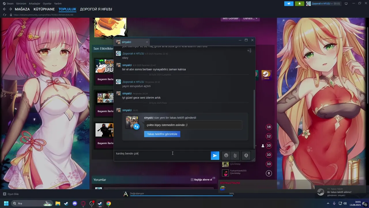Open the ДОРОГОЙ Я HFU3J profile tab
The width and height of the screenshot is (369, 208).
96,9
